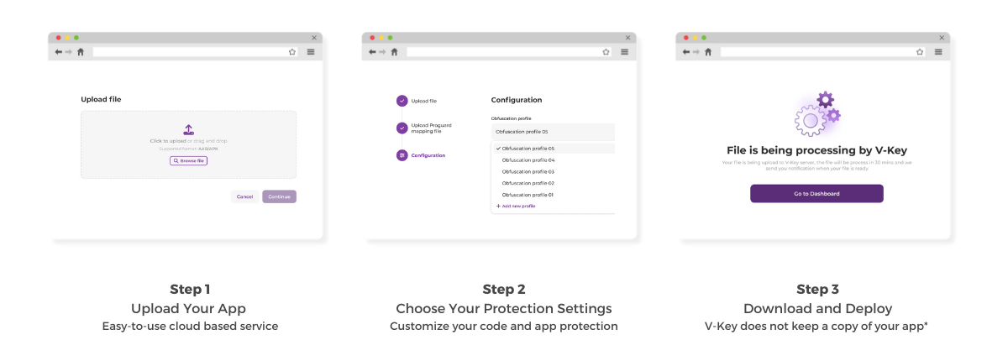Click the upload arrow icon in drop zone
Viewport: 1008px width, 361px height.
point(188,129)
